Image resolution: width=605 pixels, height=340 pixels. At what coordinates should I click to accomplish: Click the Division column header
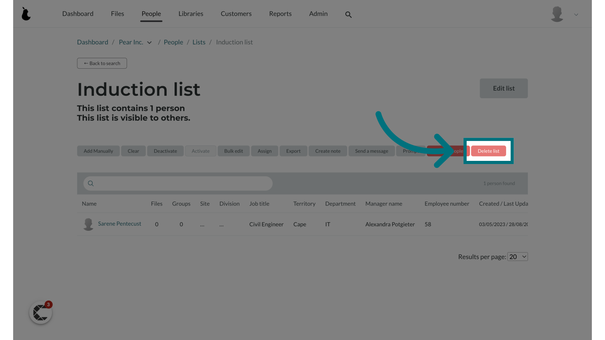(229, 204)
